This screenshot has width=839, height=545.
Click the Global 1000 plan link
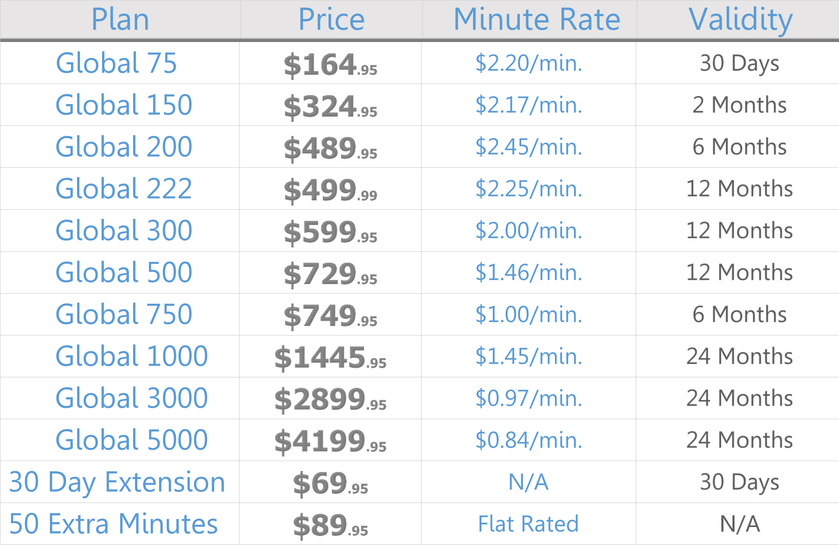[x=131, y=356]
